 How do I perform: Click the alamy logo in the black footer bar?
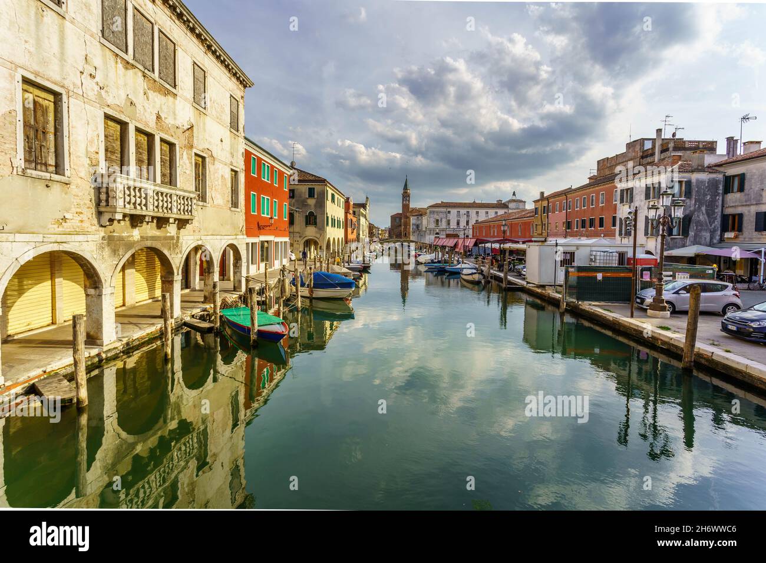tap(60, 536)
